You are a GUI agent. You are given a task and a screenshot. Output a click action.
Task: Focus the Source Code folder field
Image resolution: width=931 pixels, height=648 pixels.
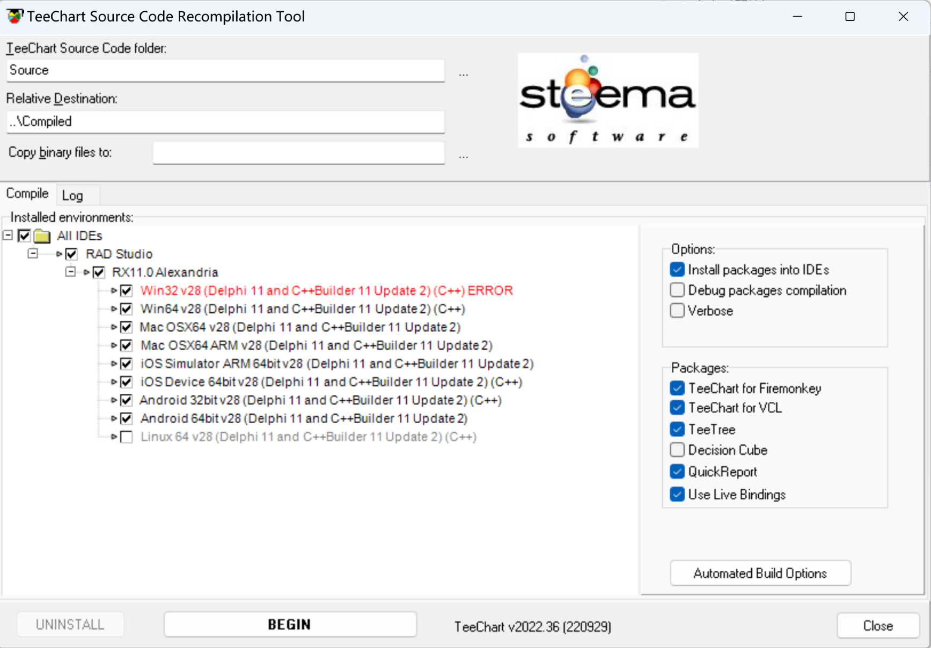click(225, 70)
